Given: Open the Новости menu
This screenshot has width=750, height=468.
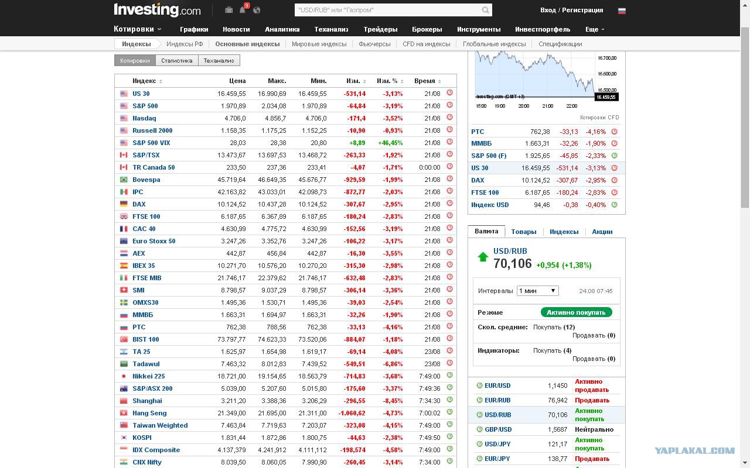Looking at the screenshot, I should coord(236,29).
